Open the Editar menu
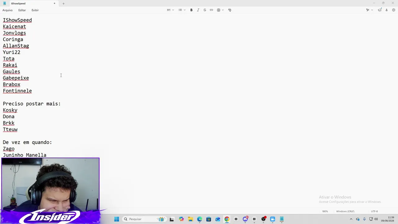Screen dimensions: 398x224 pos(22,10)
